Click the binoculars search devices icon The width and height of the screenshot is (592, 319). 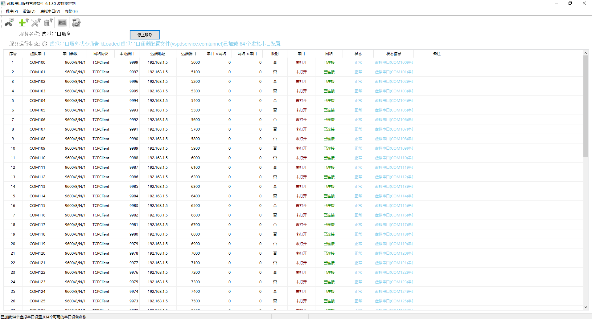(9, 22)
